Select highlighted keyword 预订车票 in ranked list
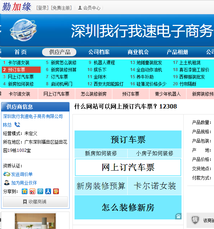Screen dimensions: 214x229 (16, 70)
